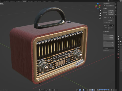Open the viewport shading options dropdown
The height and width of the screenshot is (91, 122).
click(x=96, y=90)
